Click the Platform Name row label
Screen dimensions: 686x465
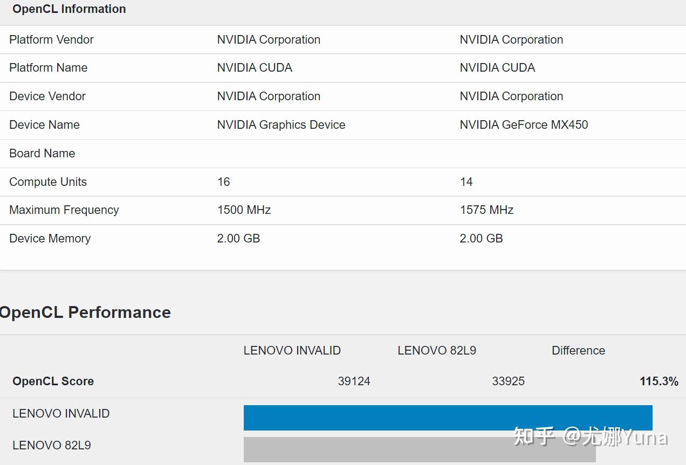click(x=48, y=67)
